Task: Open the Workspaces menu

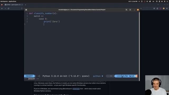Action: click(x=4, y=1)
